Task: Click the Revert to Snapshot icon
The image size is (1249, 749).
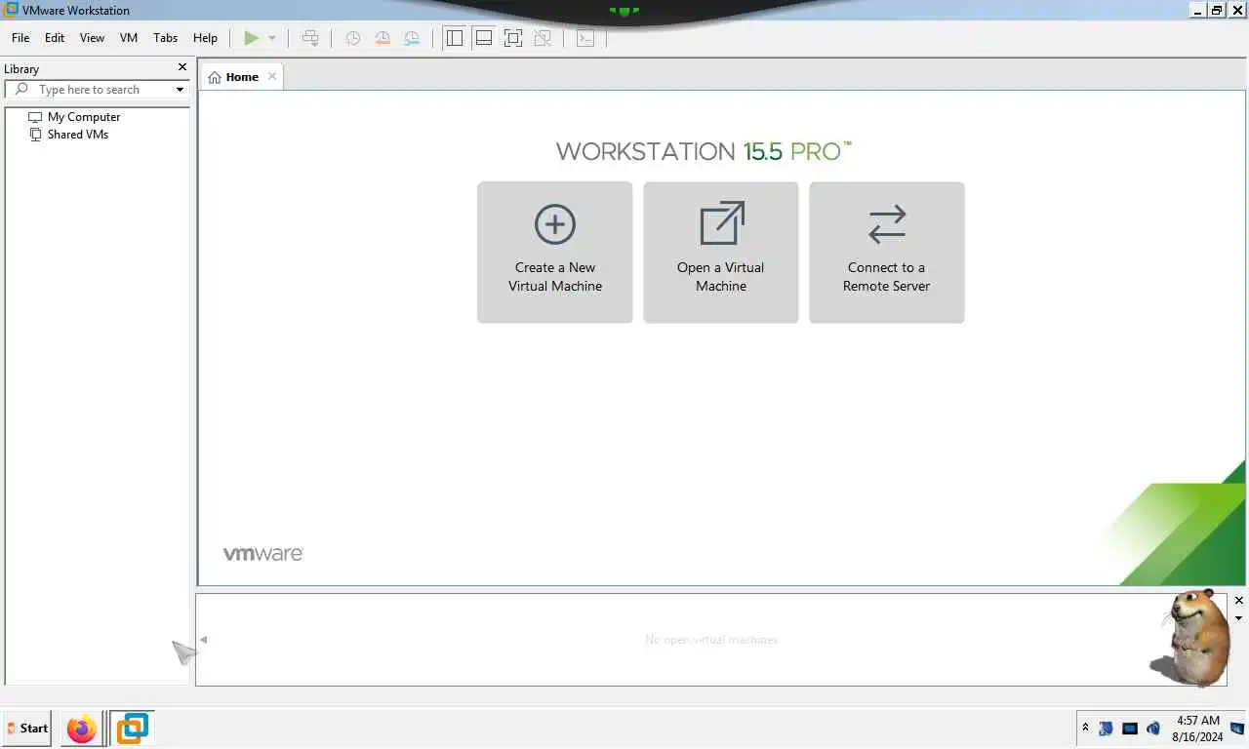Action: (382, 38)
